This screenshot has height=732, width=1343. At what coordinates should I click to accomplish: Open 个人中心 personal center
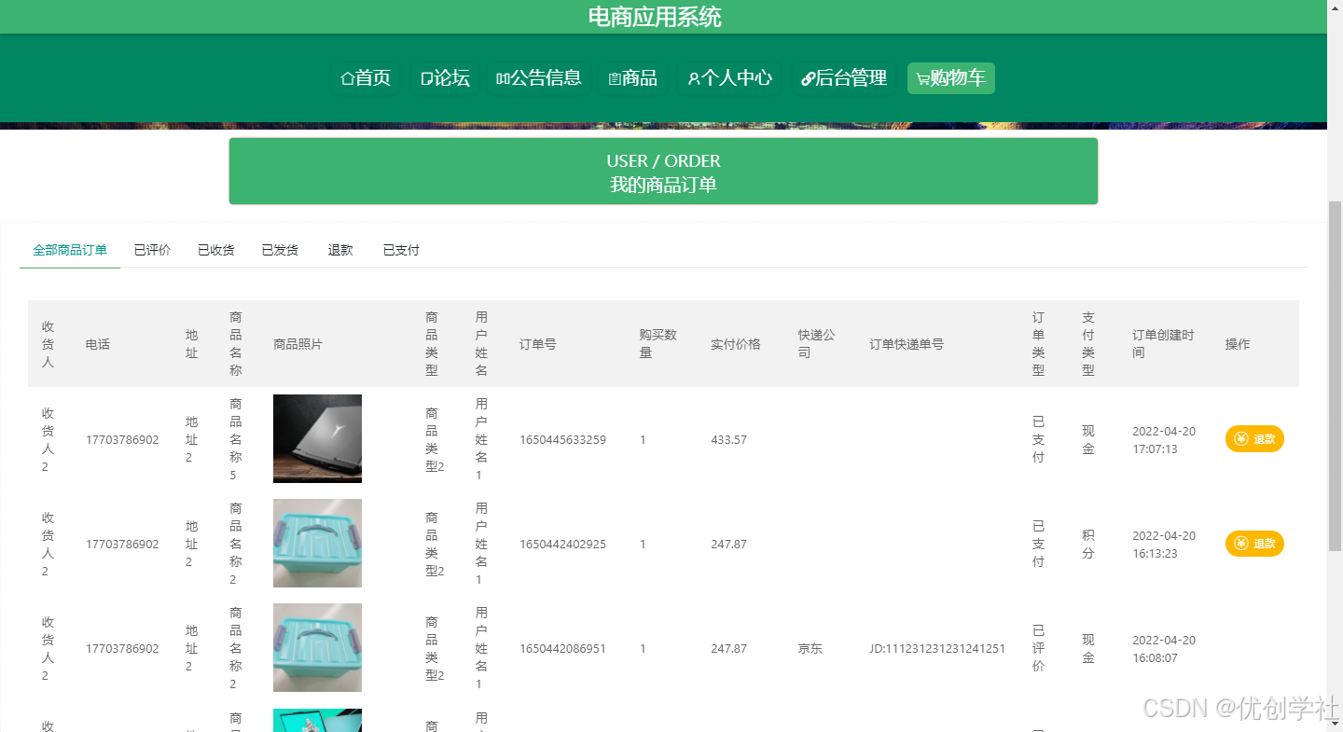click(x=729, y=78)
